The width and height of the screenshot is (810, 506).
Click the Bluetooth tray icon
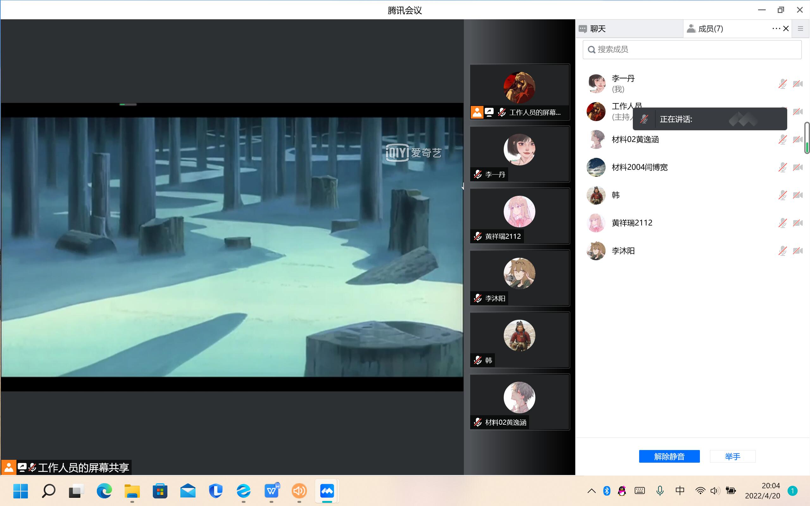click(x=607, y=491)
